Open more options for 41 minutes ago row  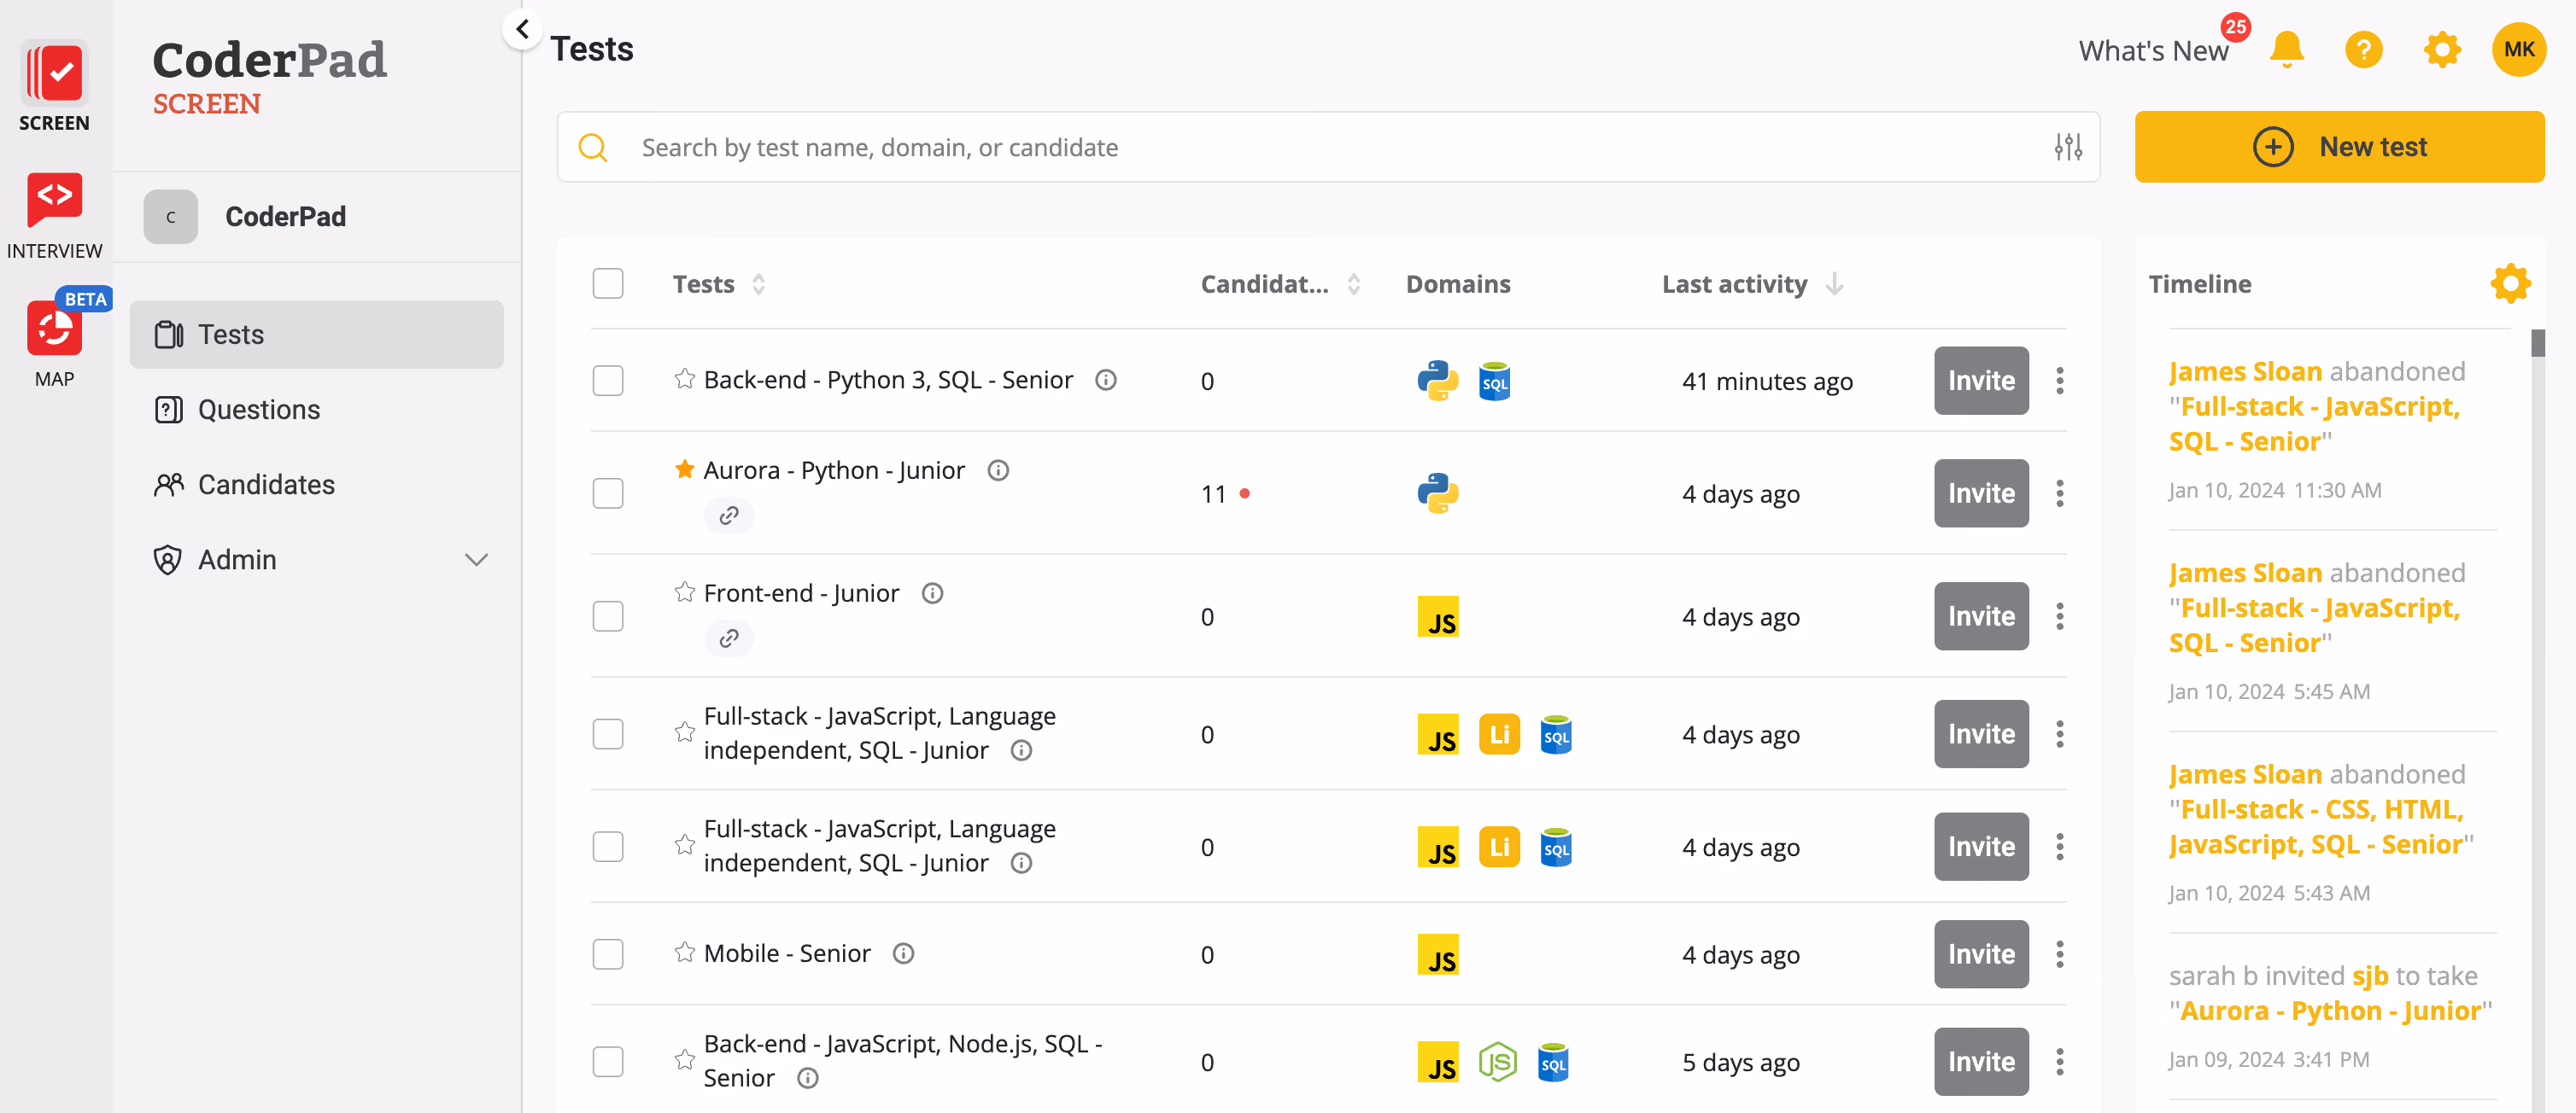2059,381
